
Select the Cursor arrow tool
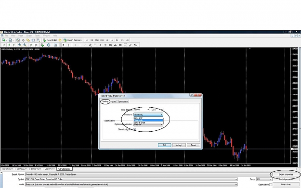[64, 45]
